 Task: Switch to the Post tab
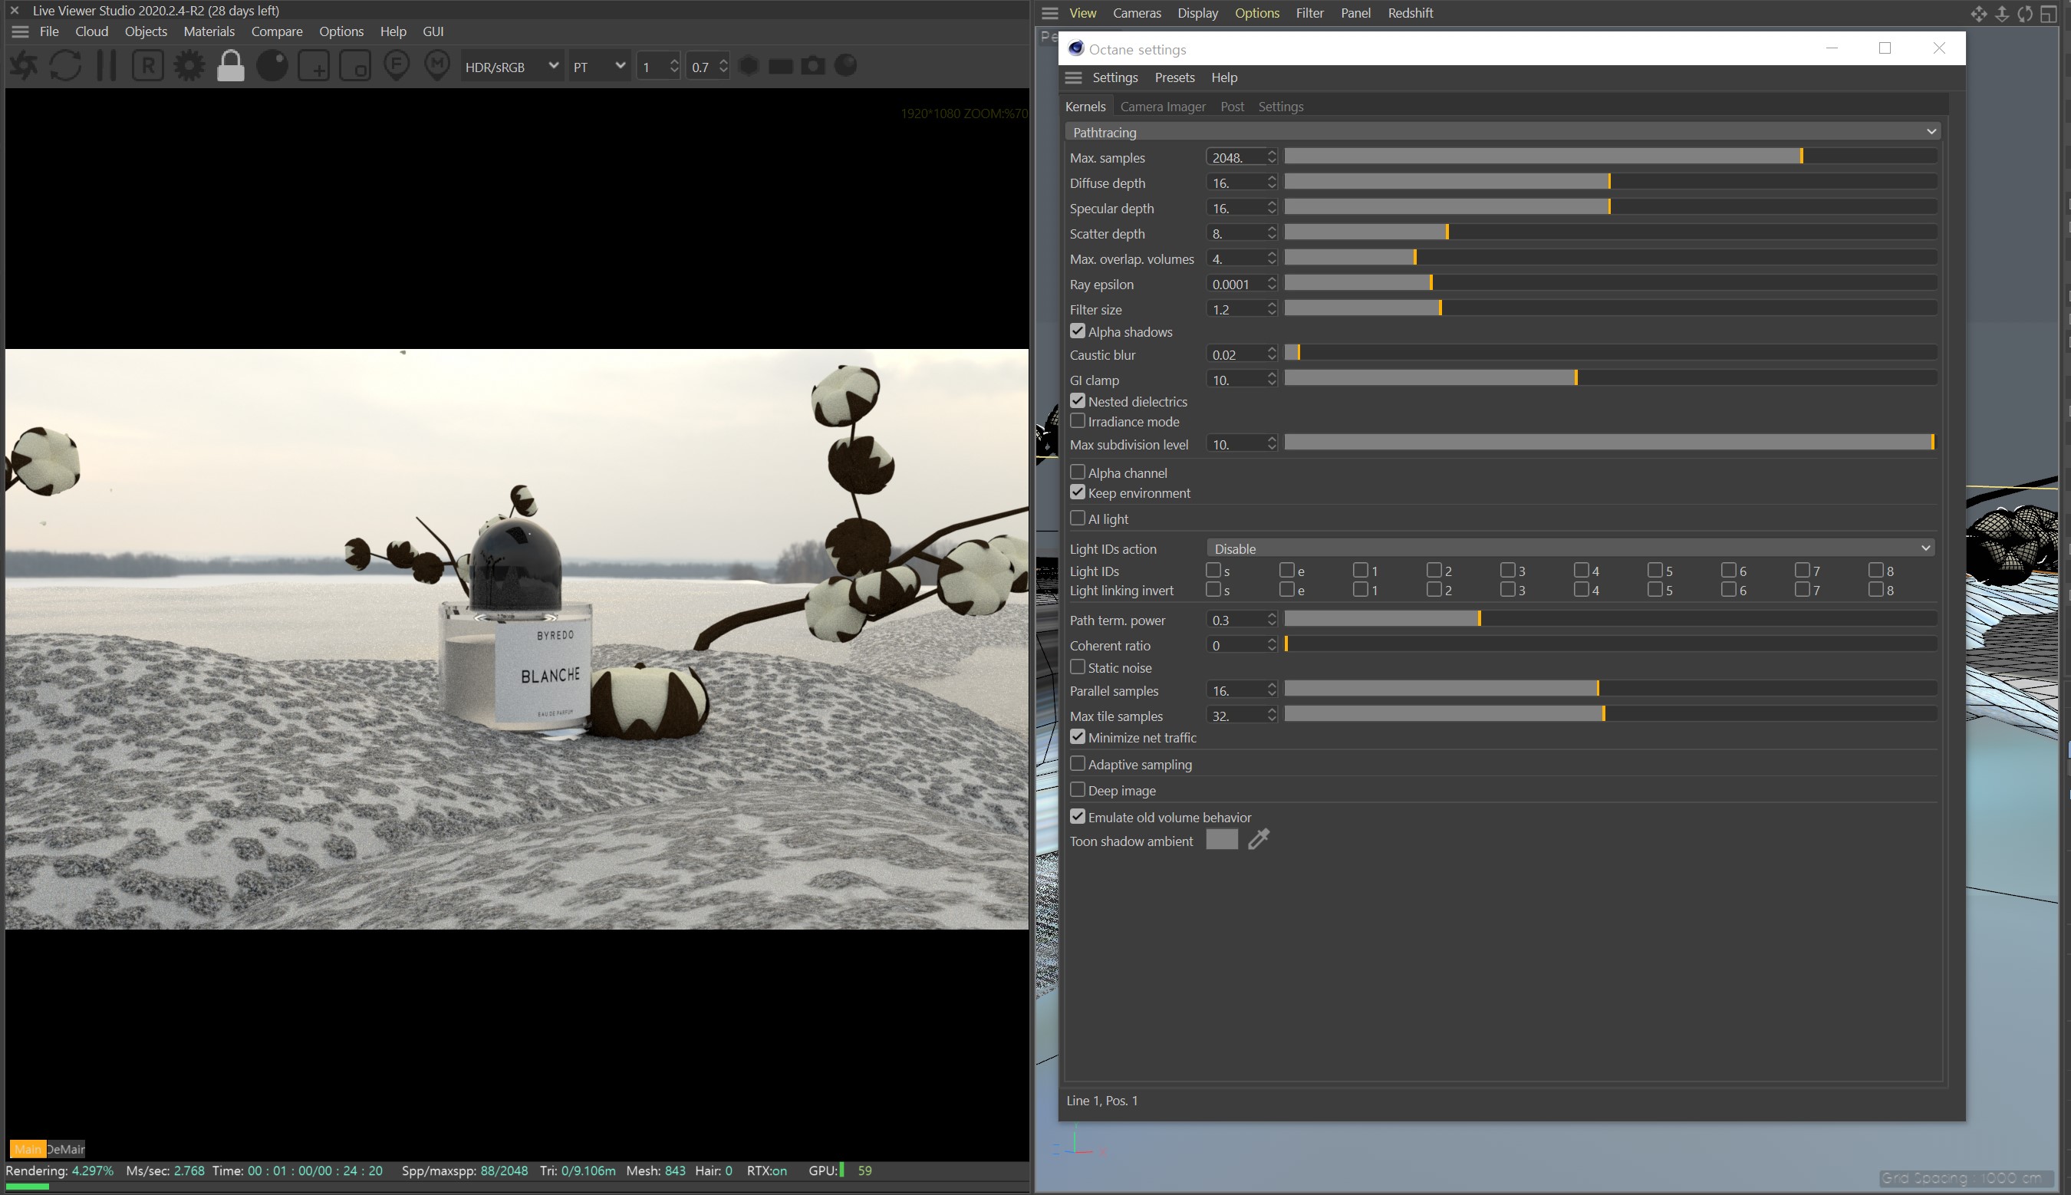coord(1232,107)
